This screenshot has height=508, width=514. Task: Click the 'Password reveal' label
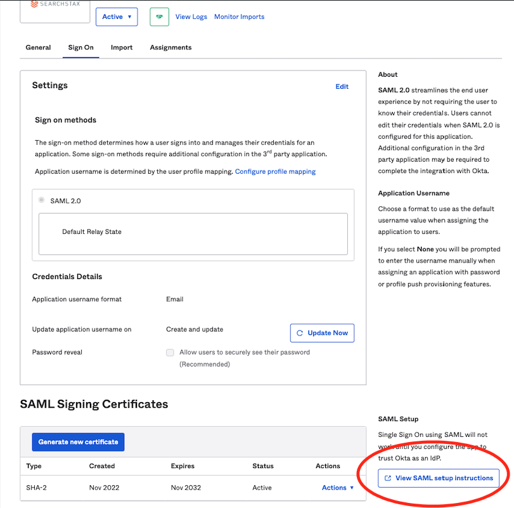pos(57,352)
